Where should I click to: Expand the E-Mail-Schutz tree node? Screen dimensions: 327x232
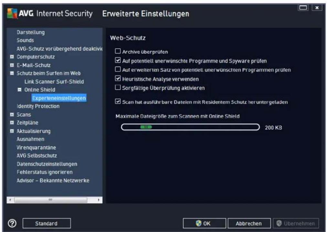[12, 65]
